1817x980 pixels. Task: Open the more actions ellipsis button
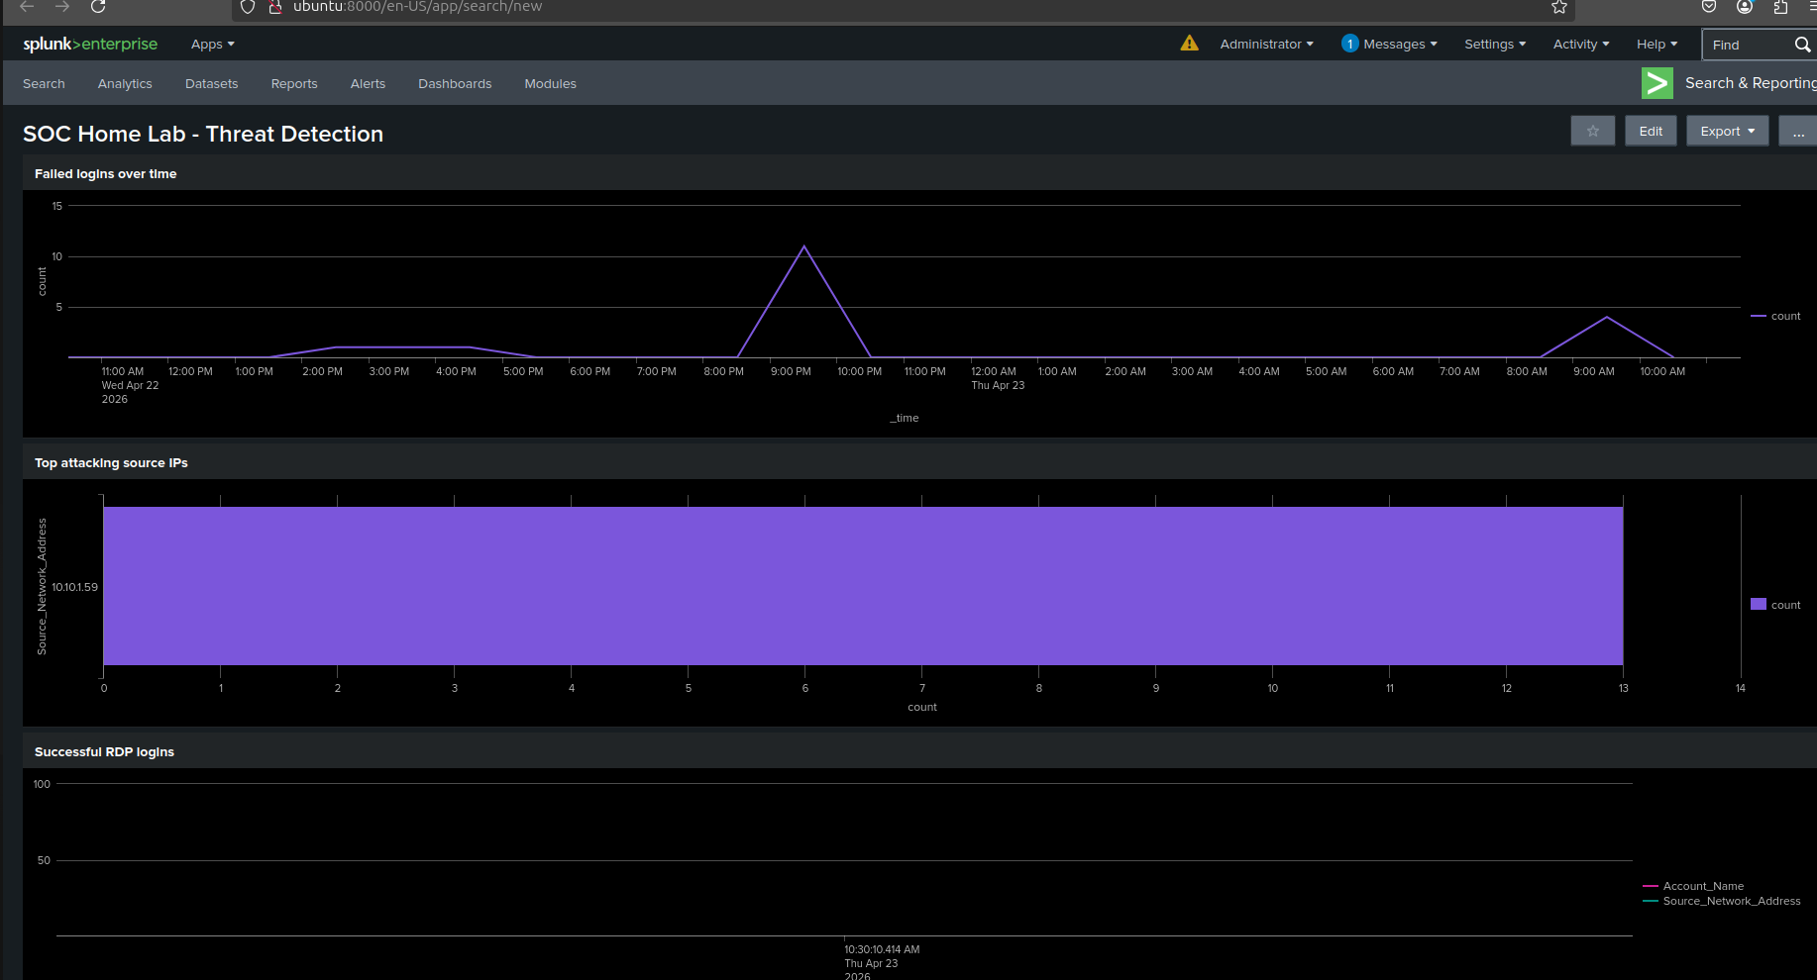[1798, 132]
